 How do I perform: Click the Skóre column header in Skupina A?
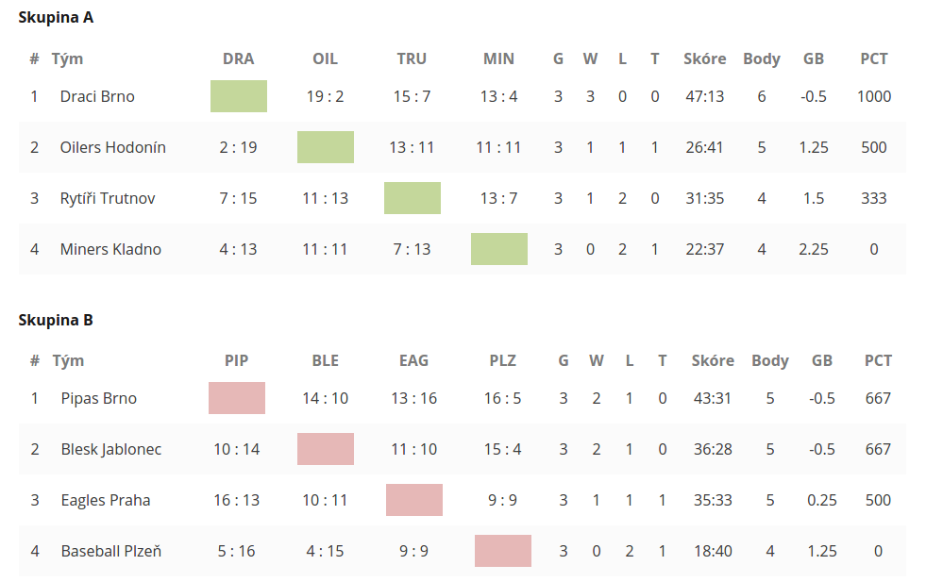[705, 58]
